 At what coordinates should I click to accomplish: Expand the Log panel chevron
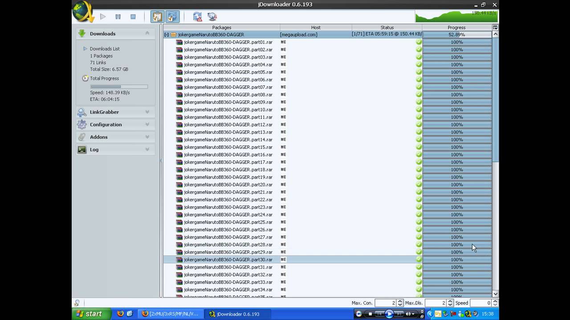147,149
